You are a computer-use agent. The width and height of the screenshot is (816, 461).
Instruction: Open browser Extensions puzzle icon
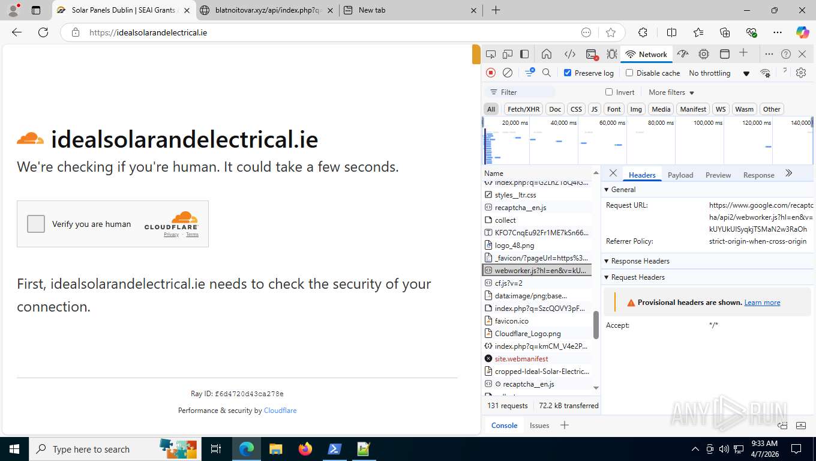tap(643, 32)
